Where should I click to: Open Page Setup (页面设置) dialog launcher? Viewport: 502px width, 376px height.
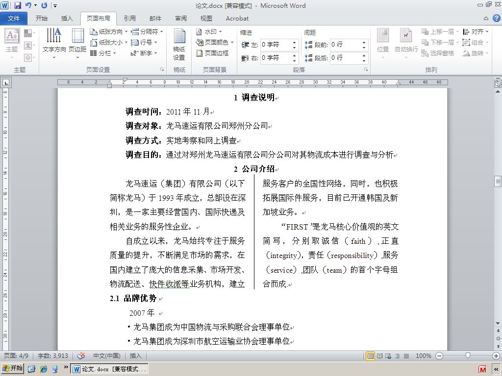[x=162, y=70]
